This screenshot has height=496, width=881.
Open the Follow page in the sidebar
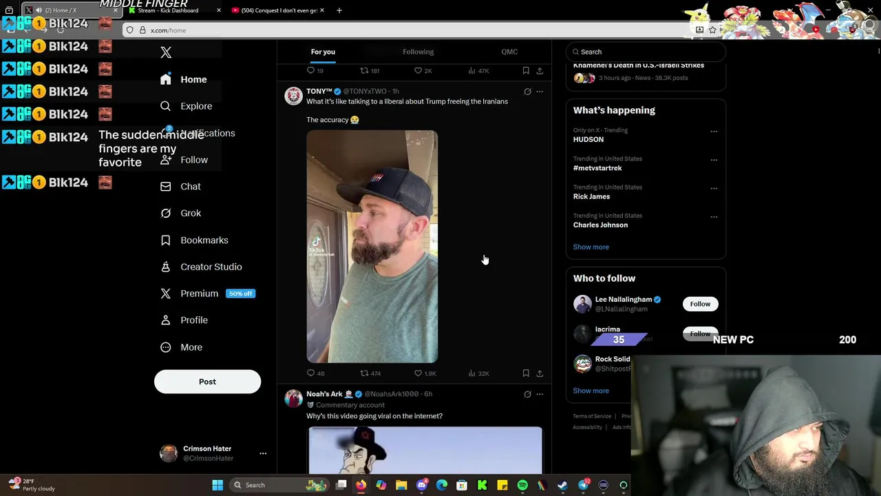[x=184, y=160]
